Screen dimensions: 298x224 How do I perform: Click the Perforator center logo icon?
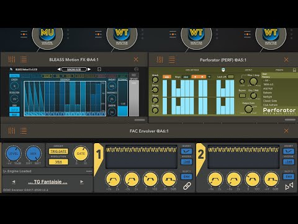click(x=223, y=70)
